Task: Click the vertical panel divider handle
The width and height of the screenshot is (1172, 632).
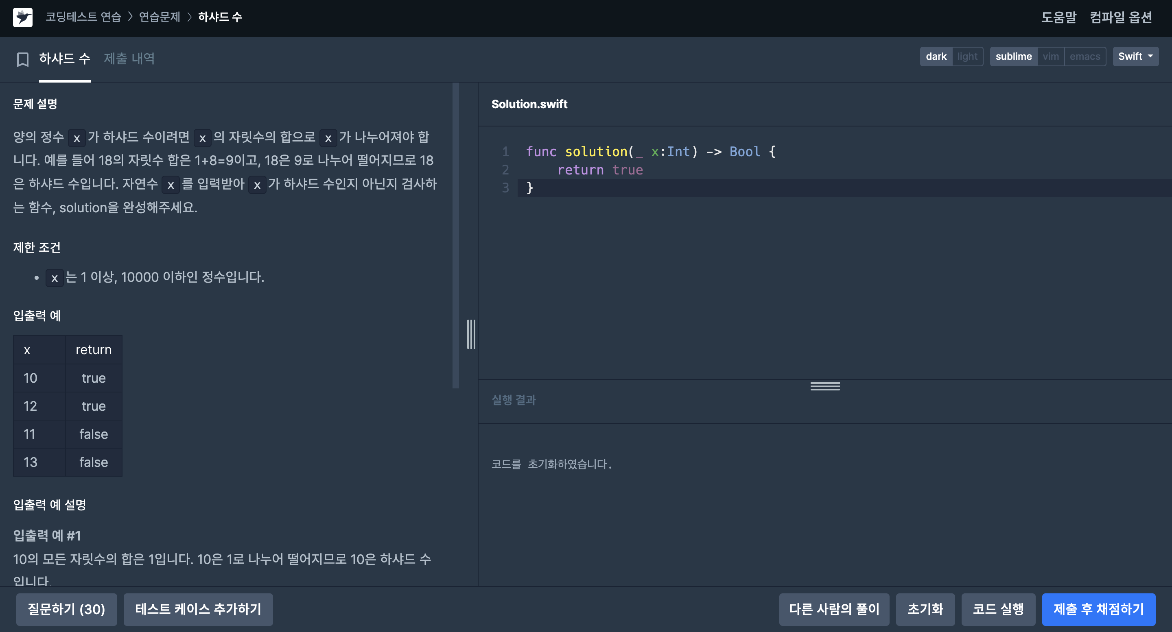Action: click(471, 334)
